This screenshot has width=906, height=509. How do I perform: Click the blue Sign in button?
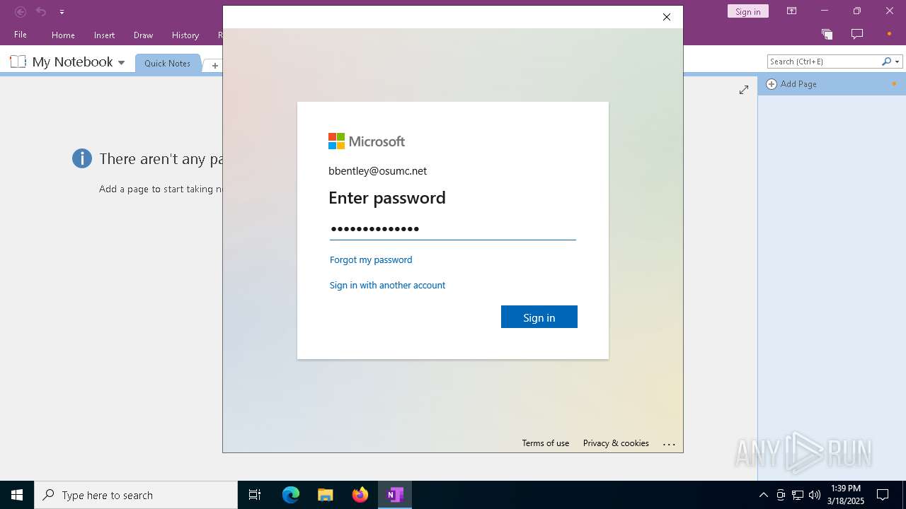coord(539,317)
